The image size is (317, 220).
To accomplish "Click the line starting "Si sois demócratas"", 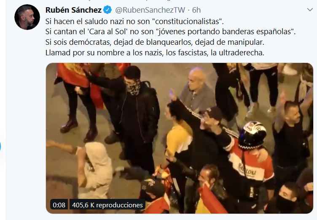I will [x=155, y=42].
